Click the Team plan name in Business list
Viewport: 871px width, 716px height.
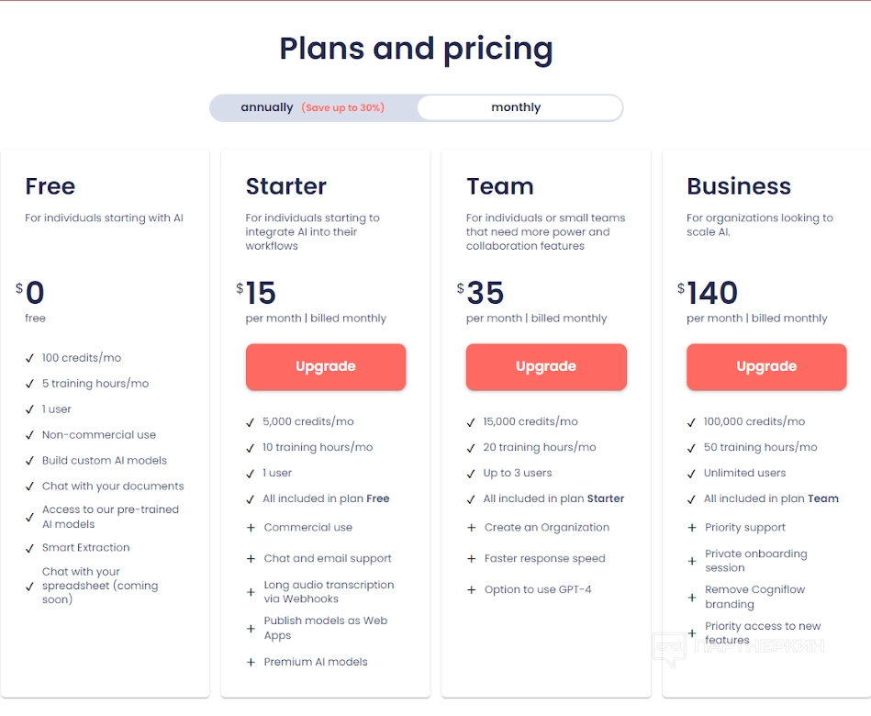pos(823,498)
